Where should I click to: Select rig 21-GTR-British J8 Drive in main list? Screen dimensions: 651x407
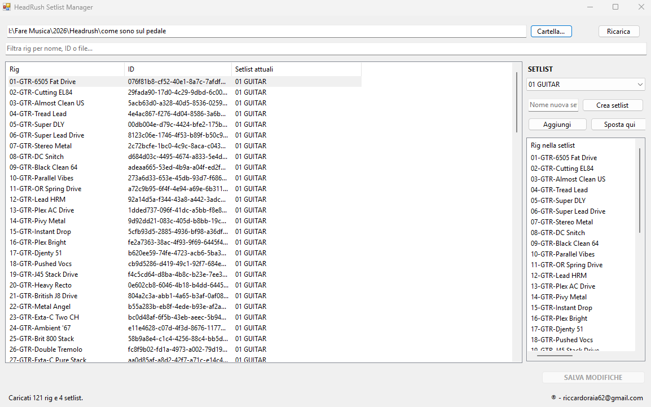[43, 296]
